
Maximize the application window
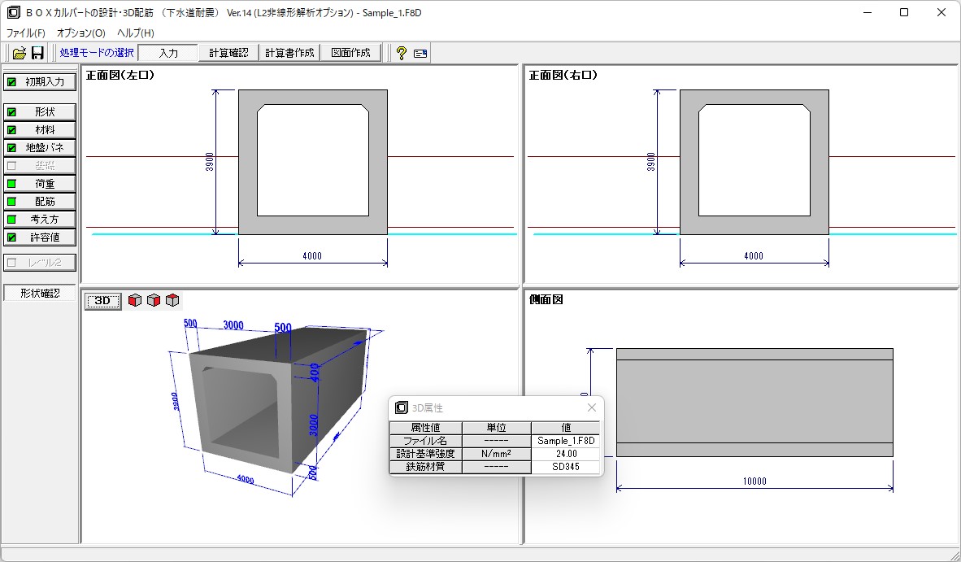click(x=903, y=12)
